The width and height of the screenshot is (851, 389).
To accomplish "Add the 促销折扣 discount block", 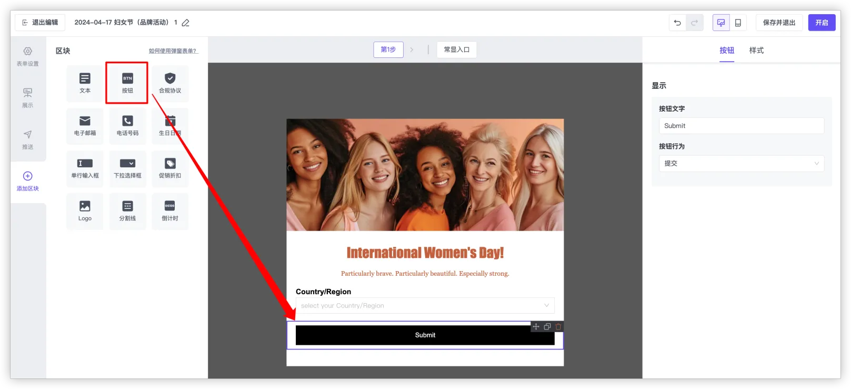I will coord(170,168).
